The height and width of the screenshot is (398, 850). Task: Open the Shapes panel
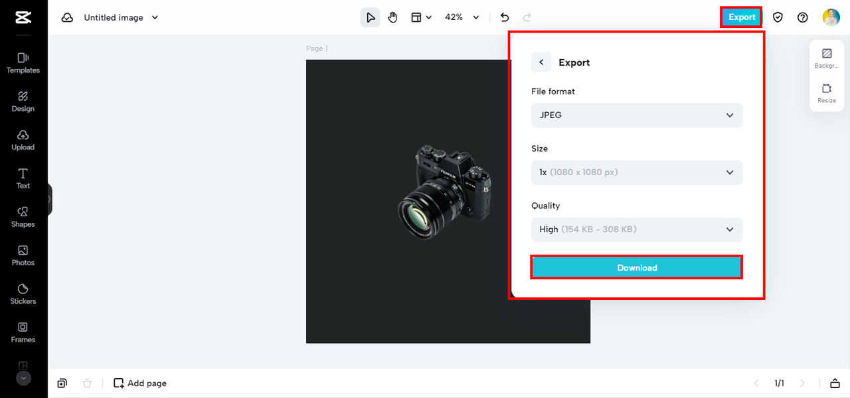23,217
